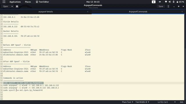
Task: Open the Ln 53, Col 1 position dropdown
Action: (x=167, y=102)
